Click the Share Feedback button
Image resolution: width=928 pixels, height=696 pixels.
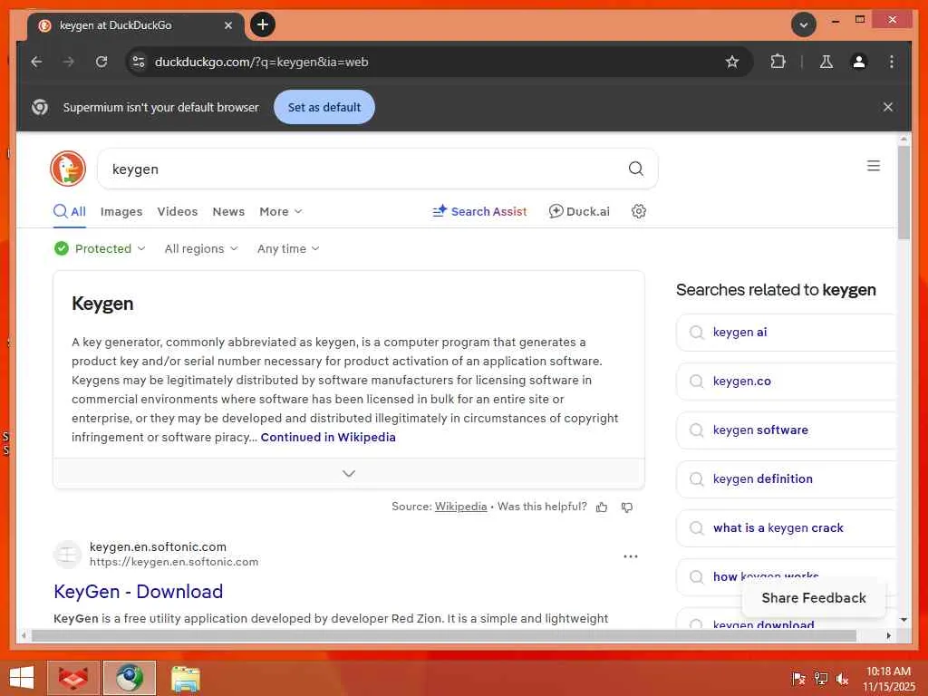pyautogui.click(x=813, y=598)
